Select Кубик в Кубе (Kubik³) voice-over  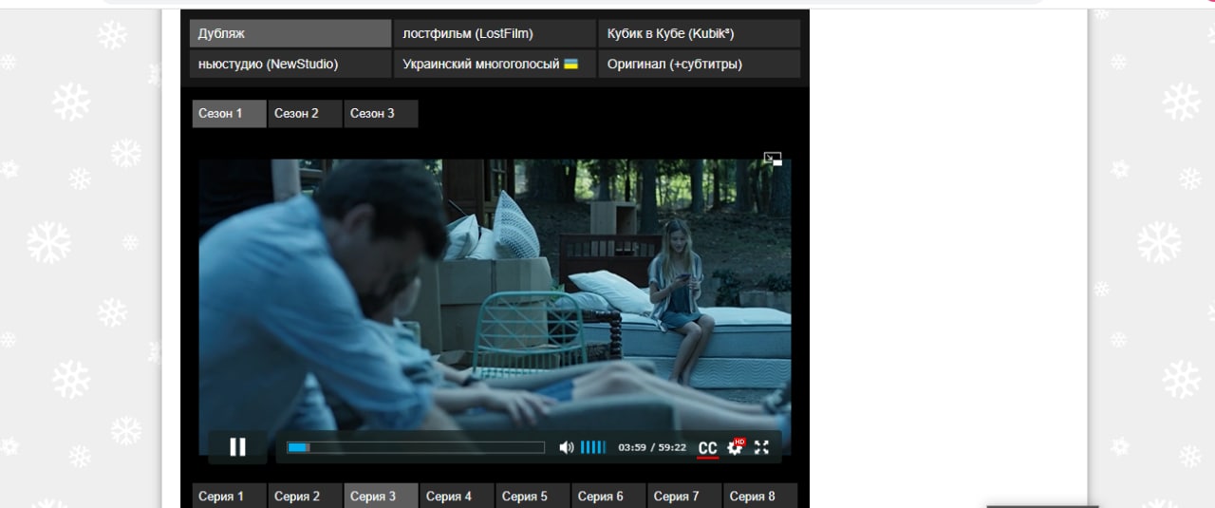point(699,33)
